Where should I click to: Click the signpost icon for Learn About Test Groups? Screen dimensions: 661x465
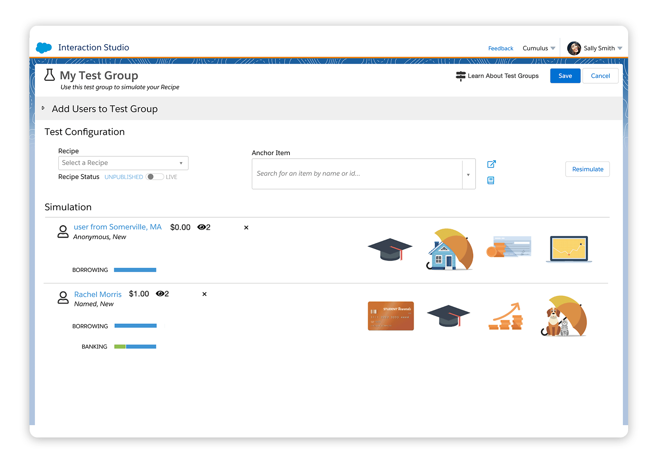461,76
